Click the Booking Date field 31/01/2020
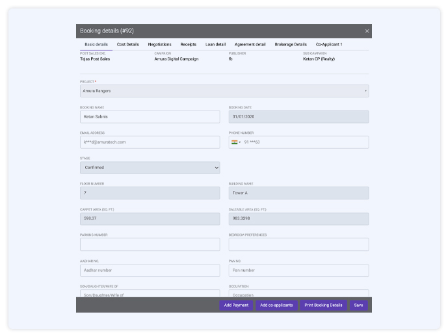The width and height of the screenshot is (448, 336). click(x=298, y=117)
